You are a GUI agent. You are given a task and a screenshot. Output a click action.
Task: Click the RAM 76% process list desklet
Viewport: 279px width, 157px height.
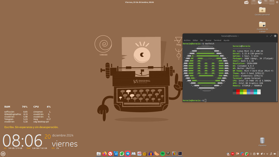(x=27, y=114)
